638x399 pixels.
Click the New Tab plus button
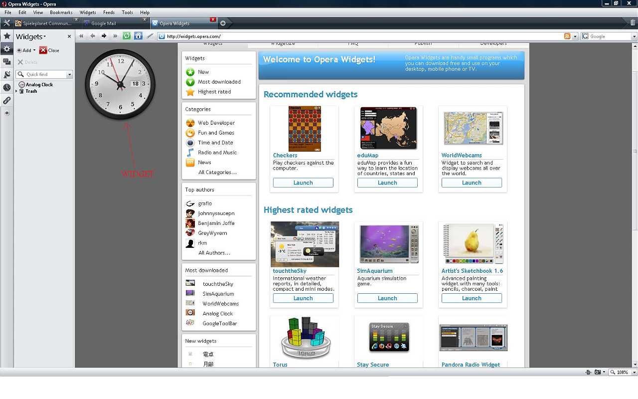(223, 23)
